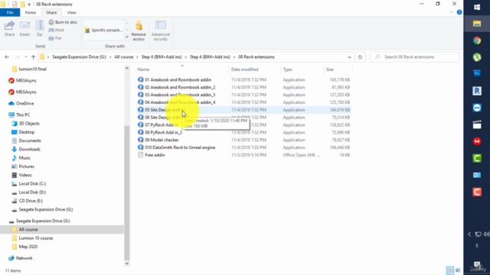This screenshot has height=275, width=490.
Task: Open Music in navigation pane
Action: [24, 158]
